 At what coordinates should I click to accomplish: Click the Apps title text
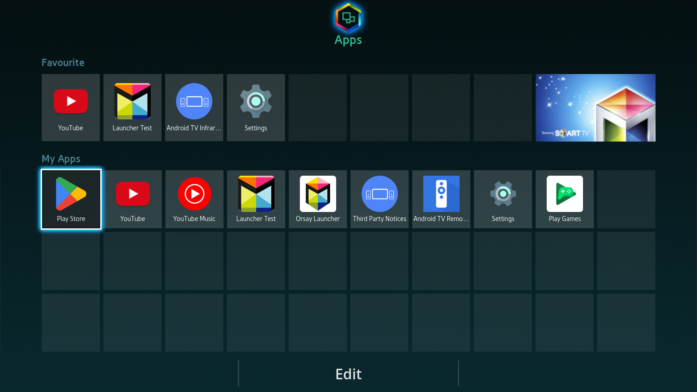tap(348, 40)
